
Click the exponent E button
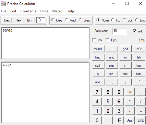(x=119, y=120)
